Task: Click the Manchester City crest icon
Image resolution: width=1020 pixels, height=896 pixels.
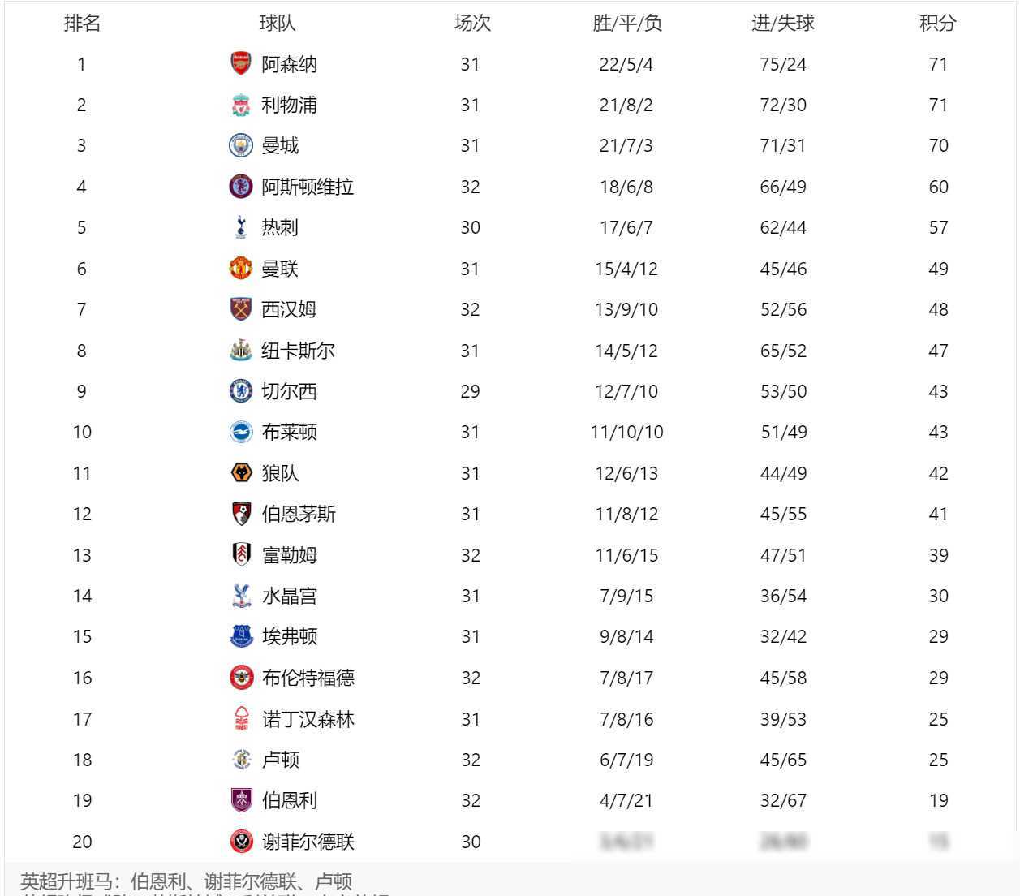Action: click(x=241, y=145)
